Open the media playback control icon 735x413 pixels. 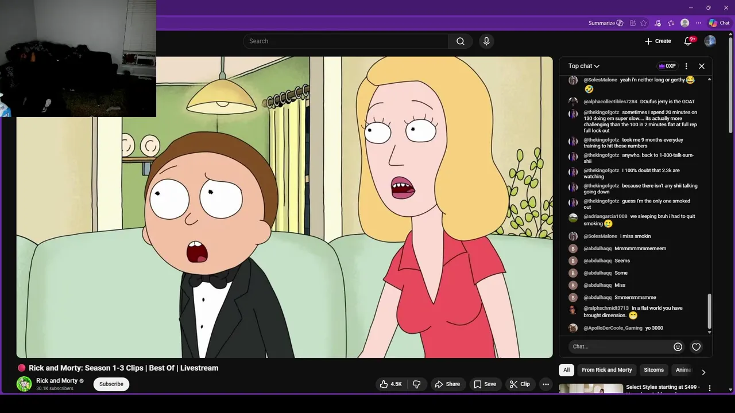(x=657, y=23)
